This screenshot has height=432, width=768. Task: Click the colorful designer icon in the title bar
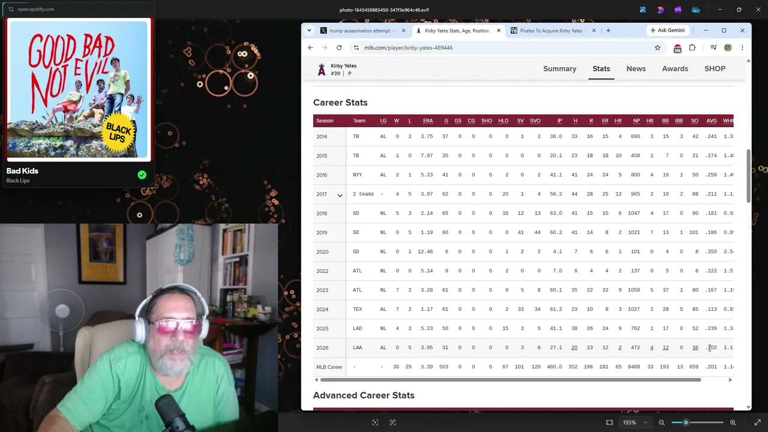tap(661, 10)
